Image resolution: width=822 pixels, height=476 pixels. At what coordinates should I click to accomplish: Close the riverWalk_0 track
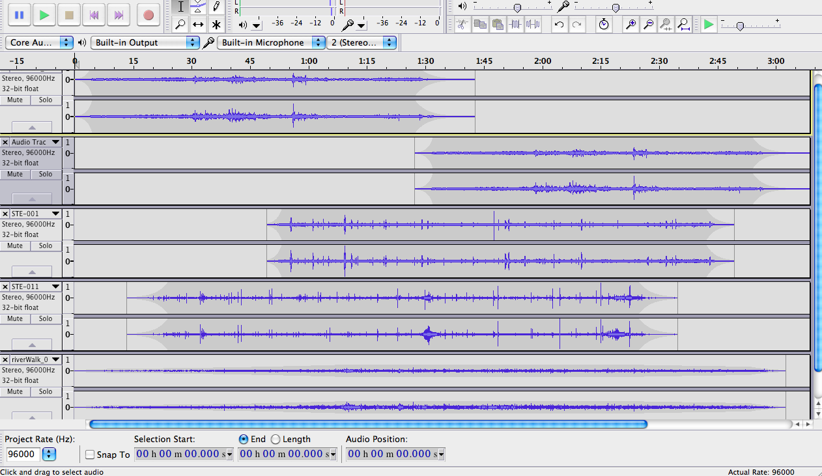point(5,359)
